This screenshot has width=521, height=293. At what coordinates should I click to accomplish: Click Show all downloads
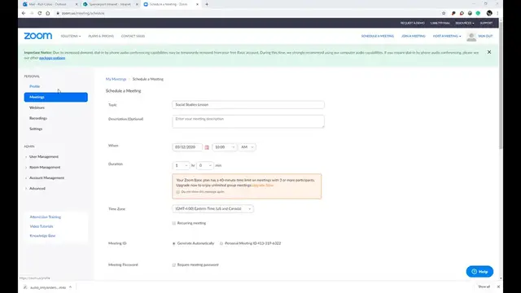(x=484, y=286)
